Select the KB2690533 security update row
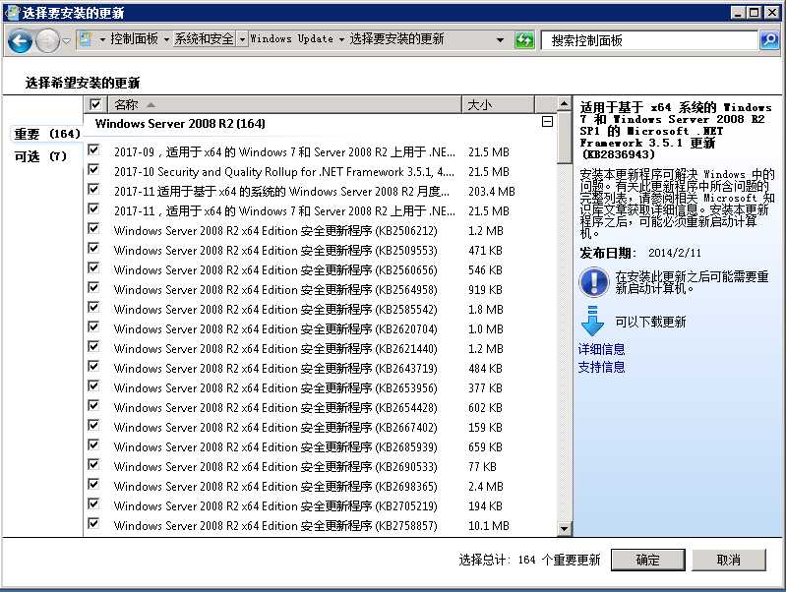This screenshot has width=786, height=592. coord(320,466)
